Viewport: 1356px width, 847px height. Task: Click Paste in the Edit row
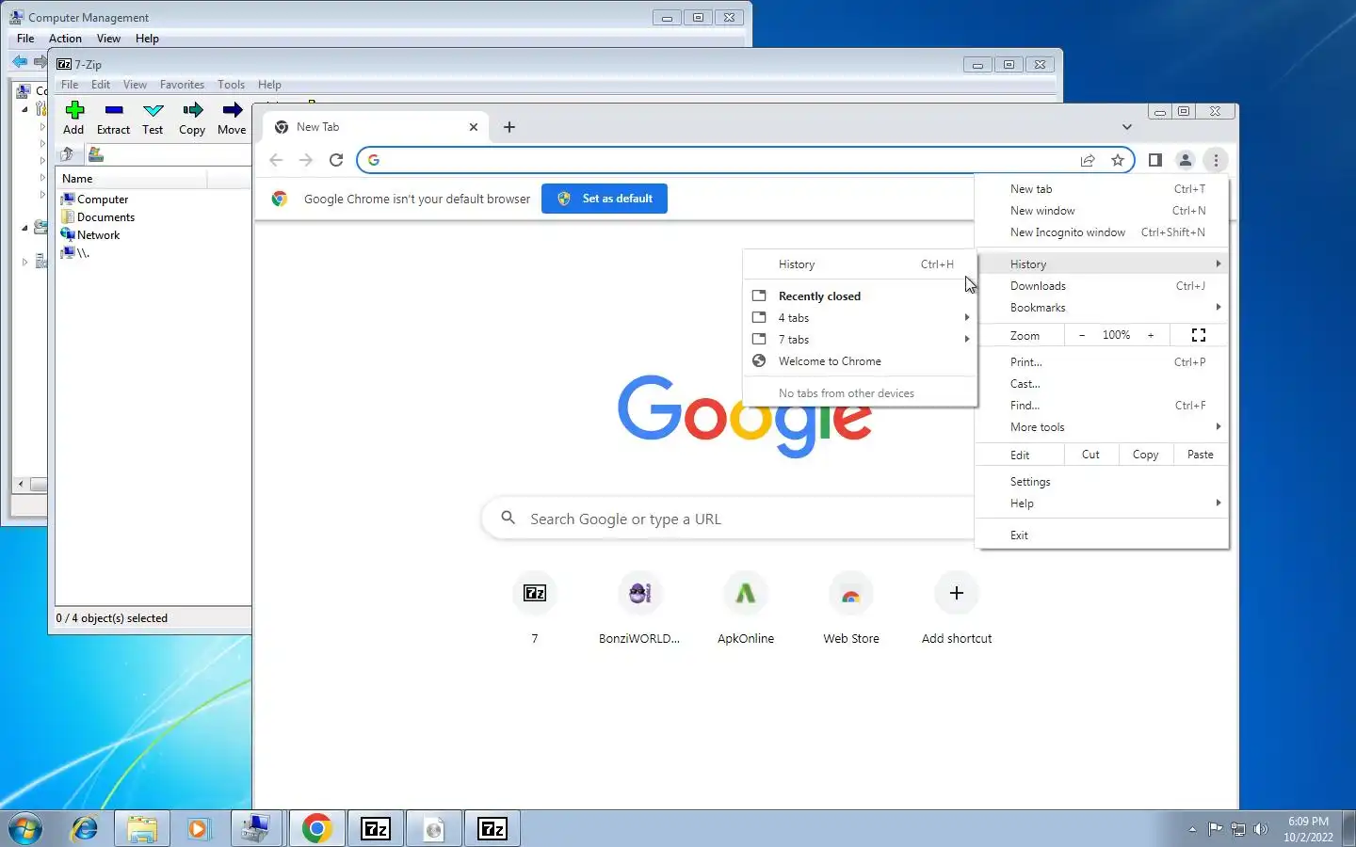click(x=1201, y=455)
